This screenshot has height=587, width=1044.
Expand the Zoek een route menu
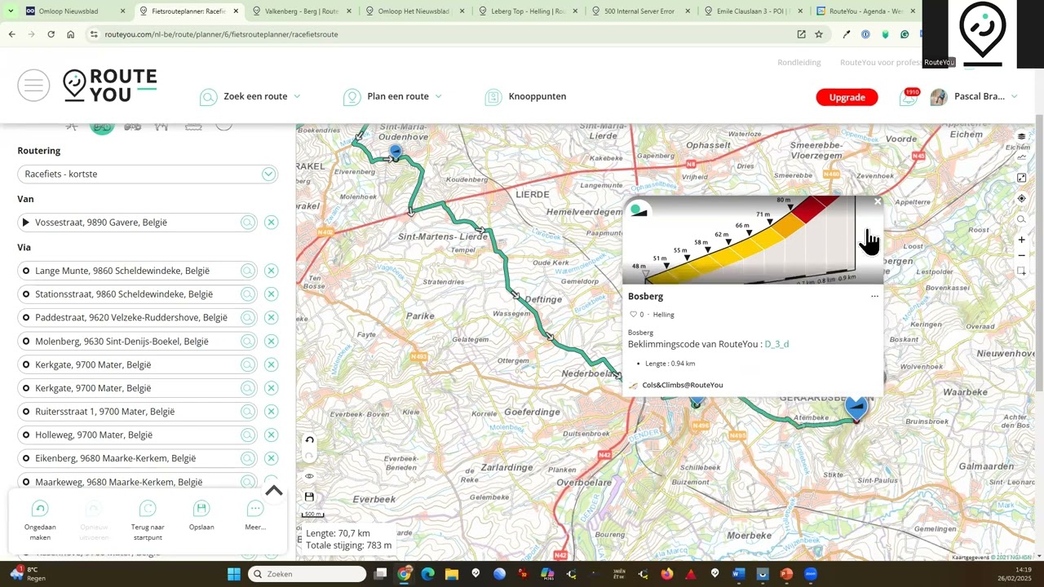click(250, 96)
